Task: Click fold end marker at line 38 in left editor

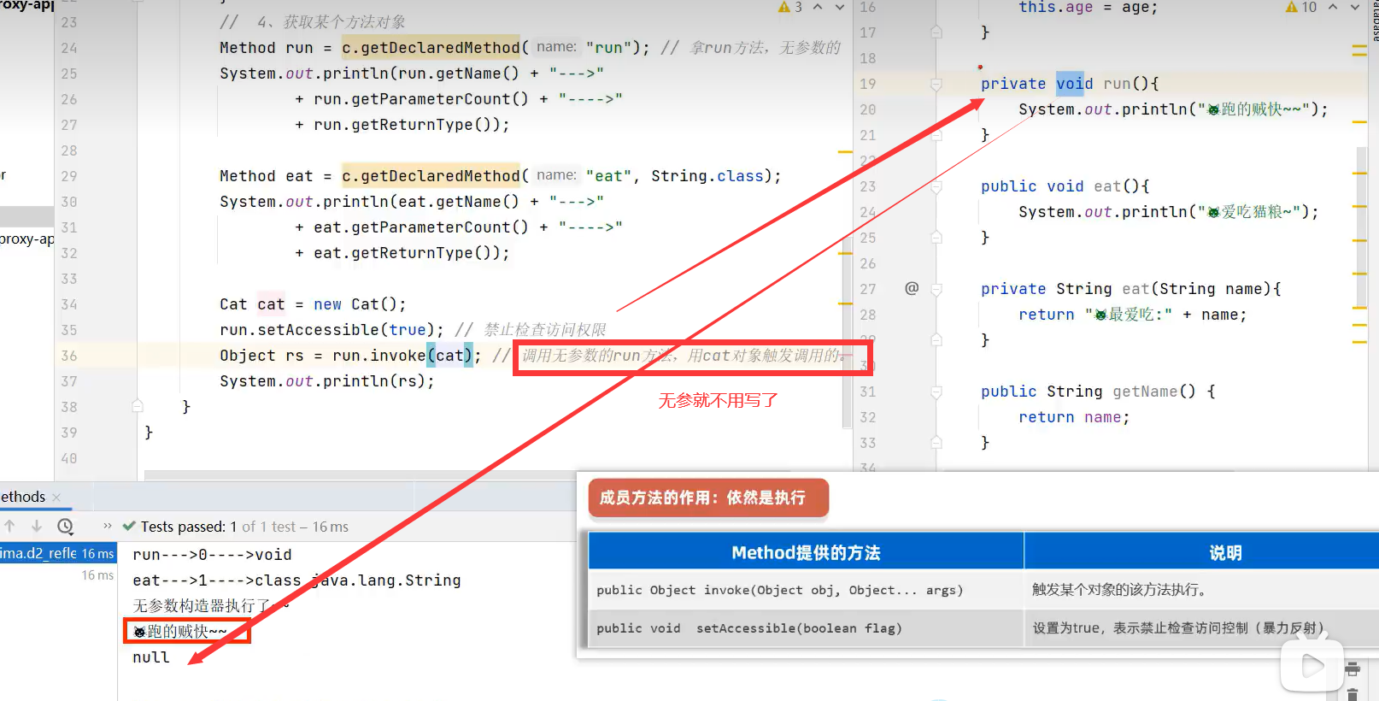Action: pyautogui.click(x=138, y=407)
